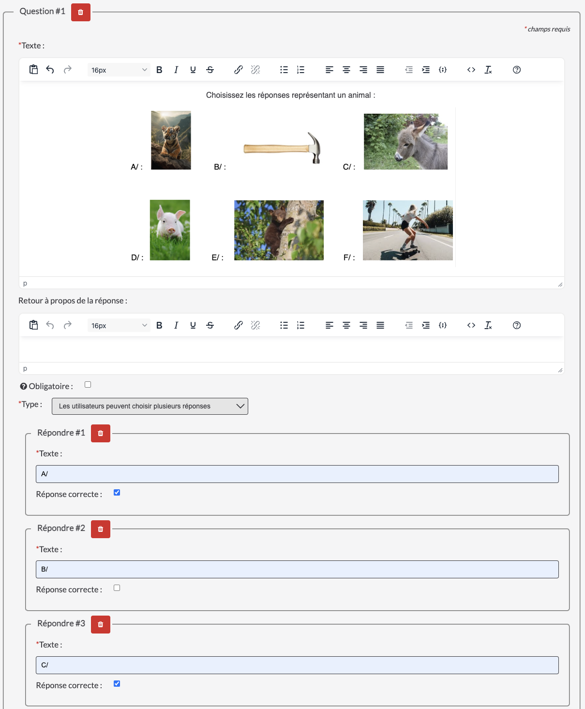
Task: Toggle bold in Retour editor
Action: point(159,325)
